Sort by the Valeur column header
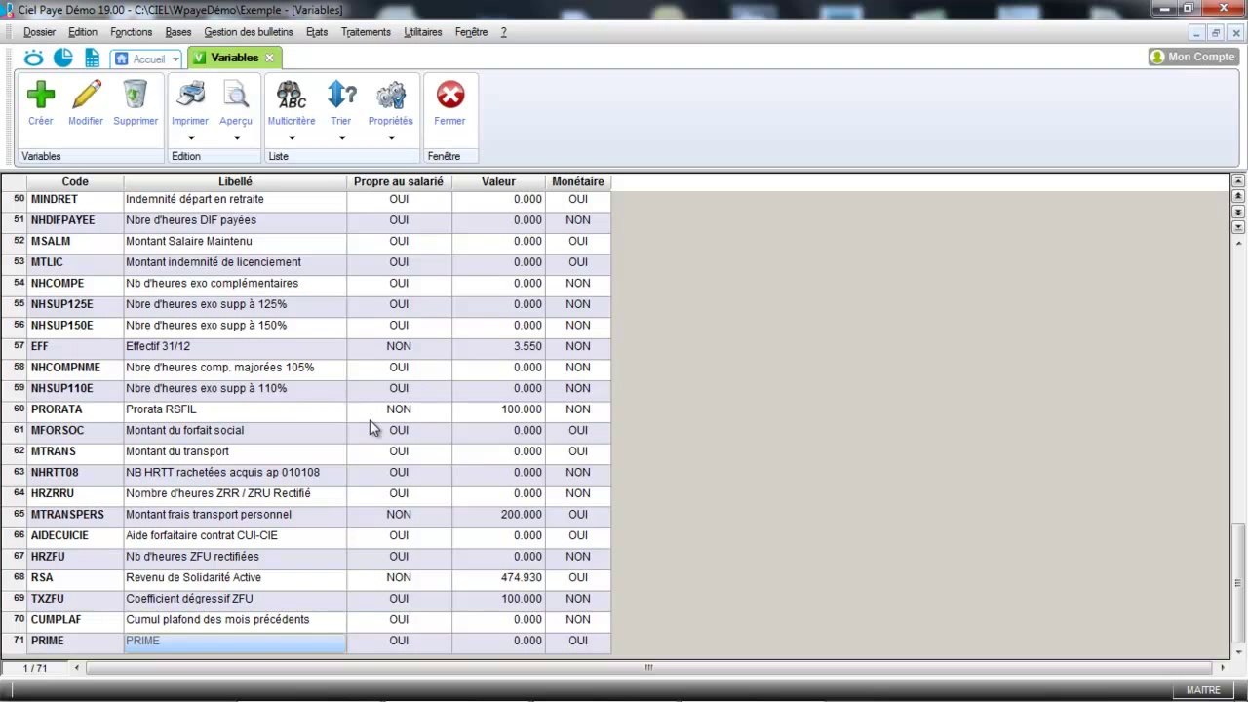The height and width of the screenshot is (702, 1248). [x=498, y=181]
